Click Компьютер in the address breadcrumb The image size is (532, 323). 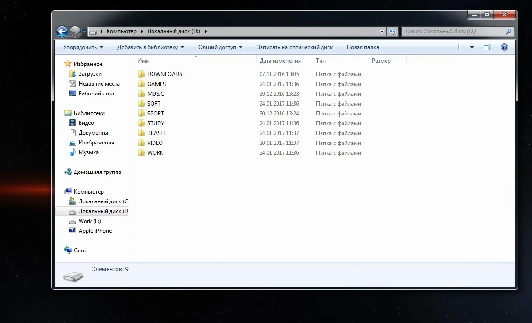point(121,31)
